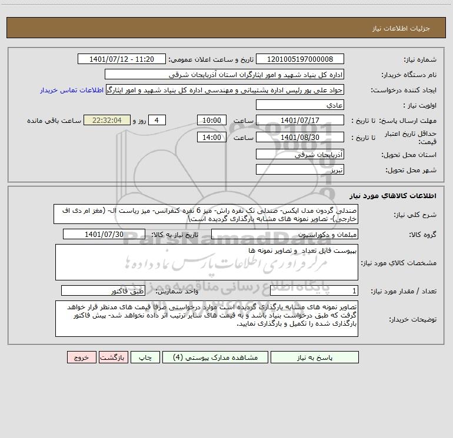This screenshot has width=453, height=438.
Task: Open اطلاعات تماس خریدار contact link
Action: point(72,90)
